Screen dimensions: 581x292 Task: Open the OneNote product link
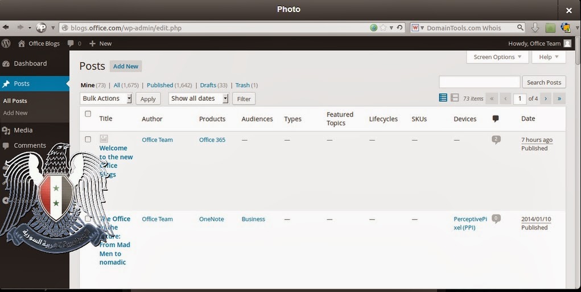coord(211,219)
